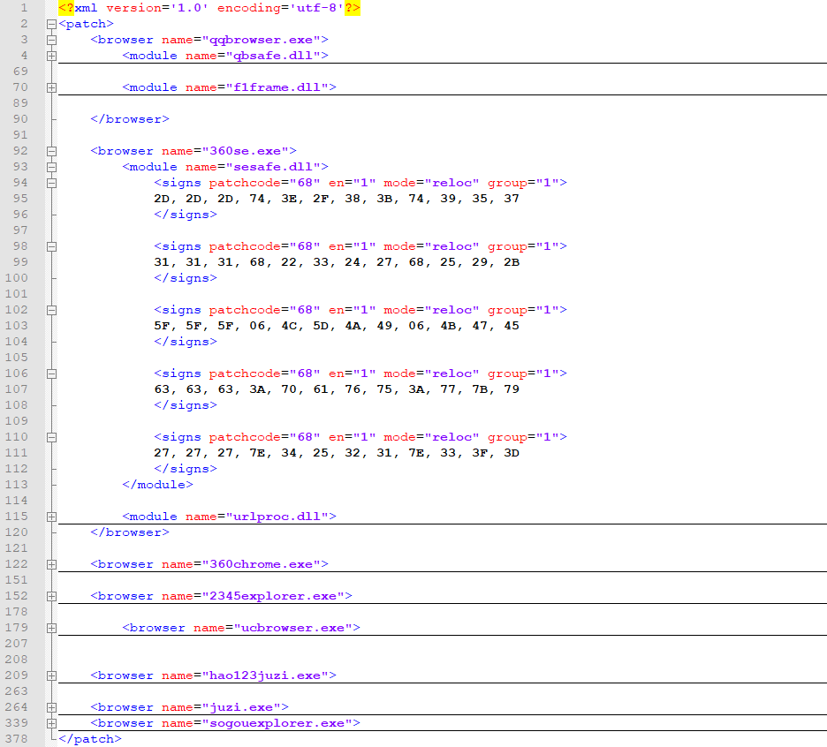The width and height of the screenshot is (827, 747).
Task: Expand the 2345explorer.exe browser fold
Action: click(x=51, y=596)
